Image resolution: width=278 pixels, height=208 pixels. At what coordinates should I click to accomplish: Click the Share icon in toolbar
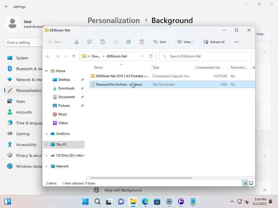[x=129, y=42]
